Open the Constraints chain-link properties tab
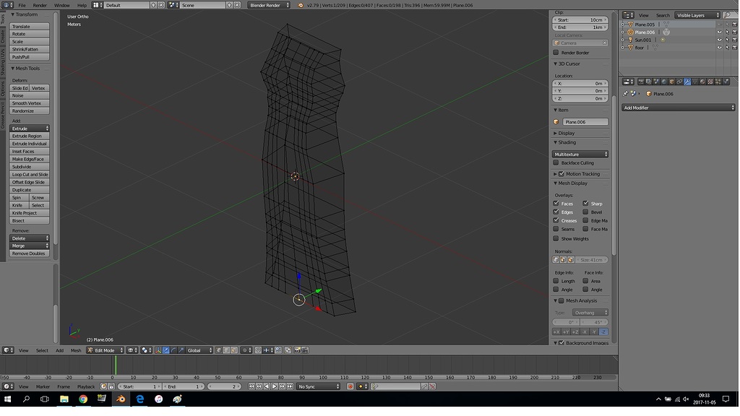The image size is (740, 416). (679, 82)
